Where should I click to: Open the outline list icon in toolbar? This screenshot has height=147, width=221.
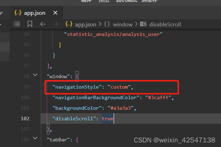click(17, 24)
